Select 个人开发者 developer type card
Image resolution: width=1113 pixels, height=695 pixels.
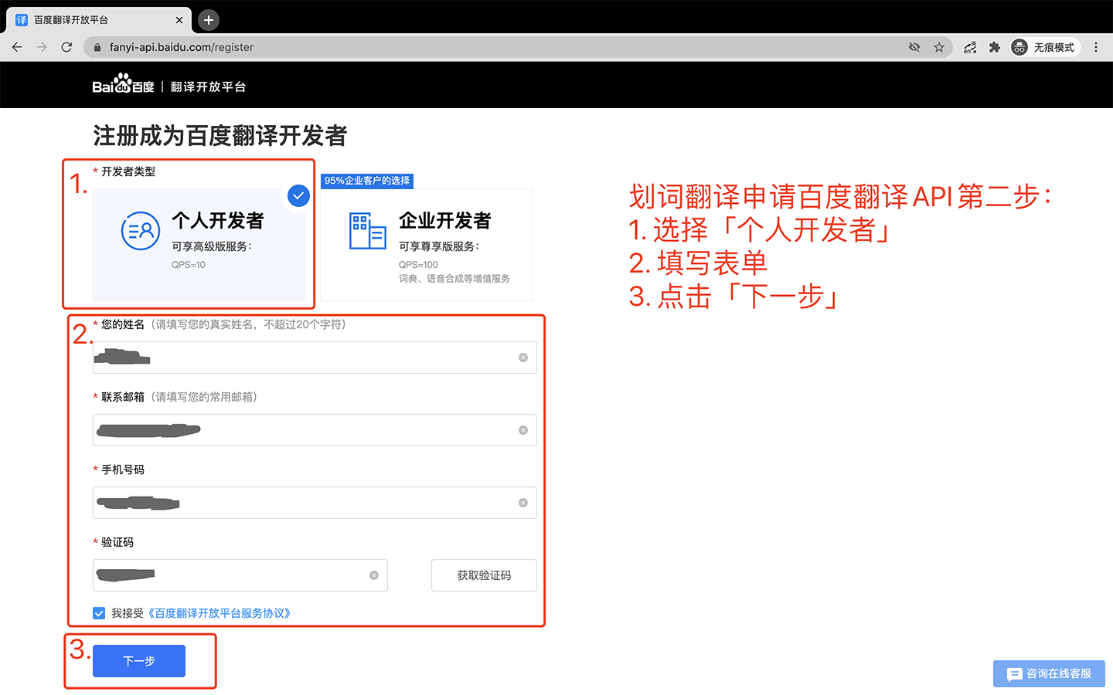pos(199,244)
